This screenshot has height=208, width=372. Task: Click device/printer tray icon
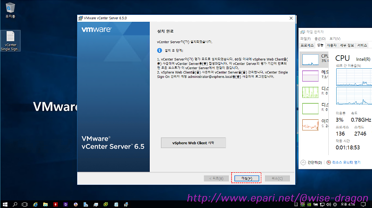(x=316, y=204)
